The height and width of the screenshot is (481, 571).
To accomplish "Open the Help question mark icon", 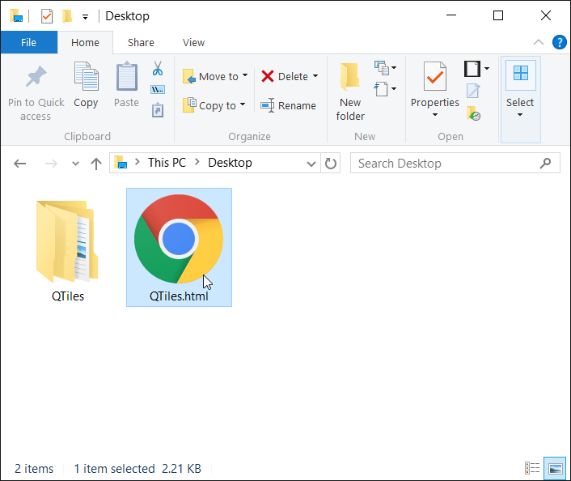I will point(558,42).
